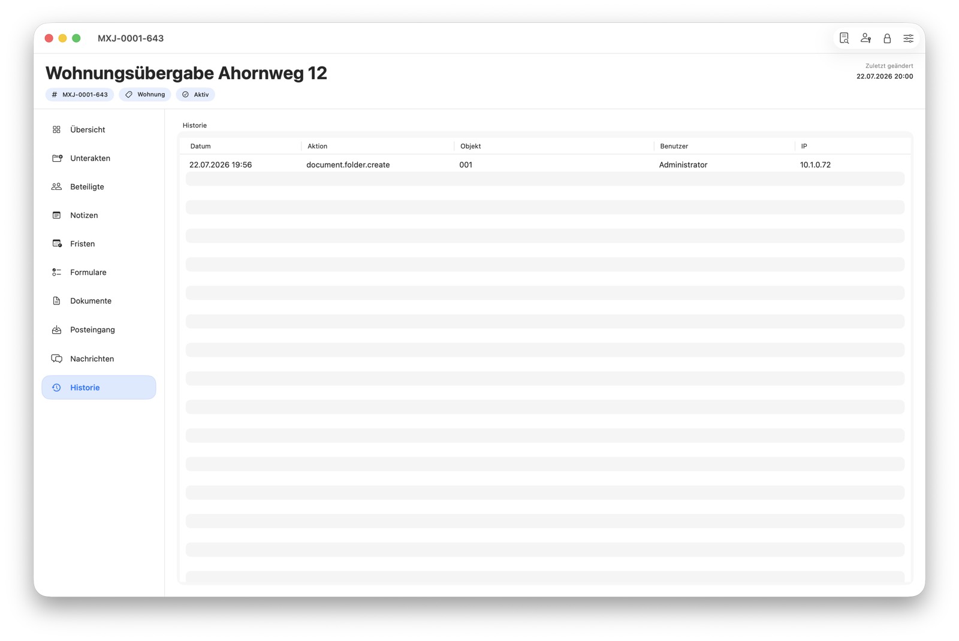Select Beteiligte sidebar entry
959x641 pixels.
(x=99, y=187)
